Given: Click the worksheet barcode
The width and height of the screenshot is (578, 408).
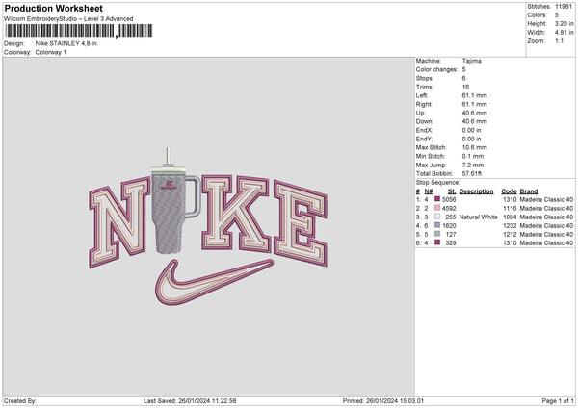Looking at the screenshot, I should point(78,31).
